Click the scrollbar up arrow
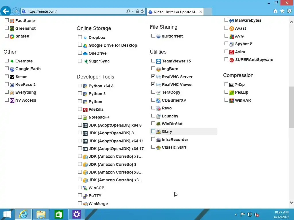Screen dimensions: 294x220 point(291,22)
